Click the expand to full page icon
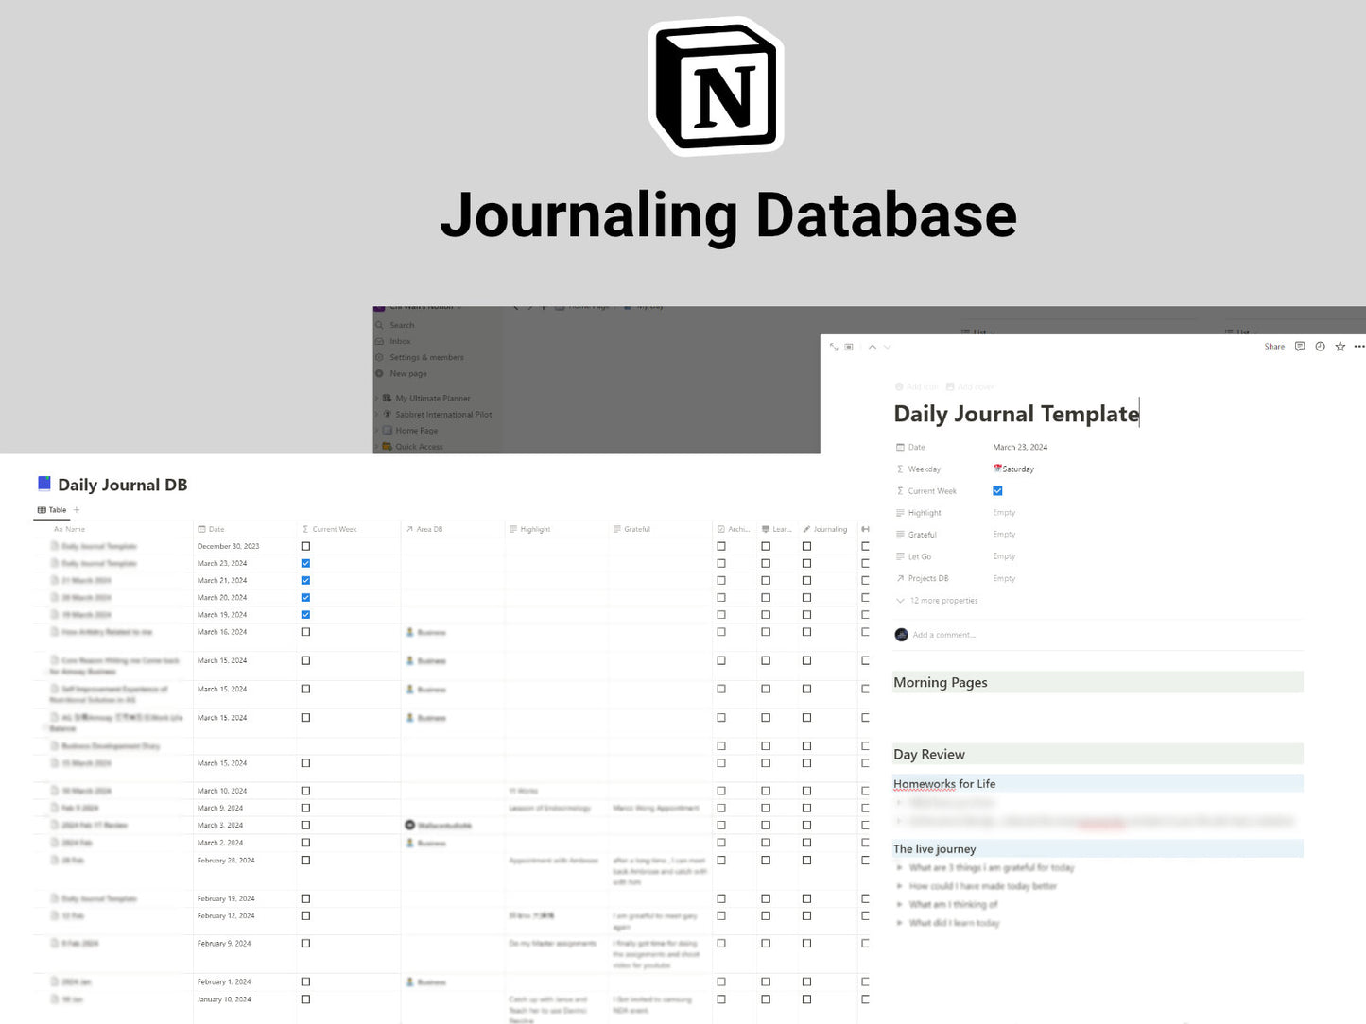 [834, 347]
